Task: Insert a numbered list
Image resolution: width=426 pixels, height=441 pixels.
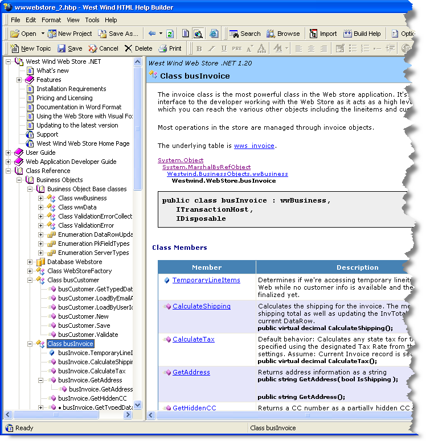Action: point(365,49)
